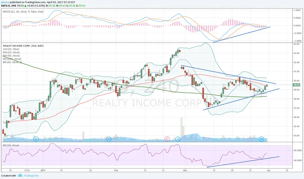Click the 64.00 price axis label

(296, 44)
